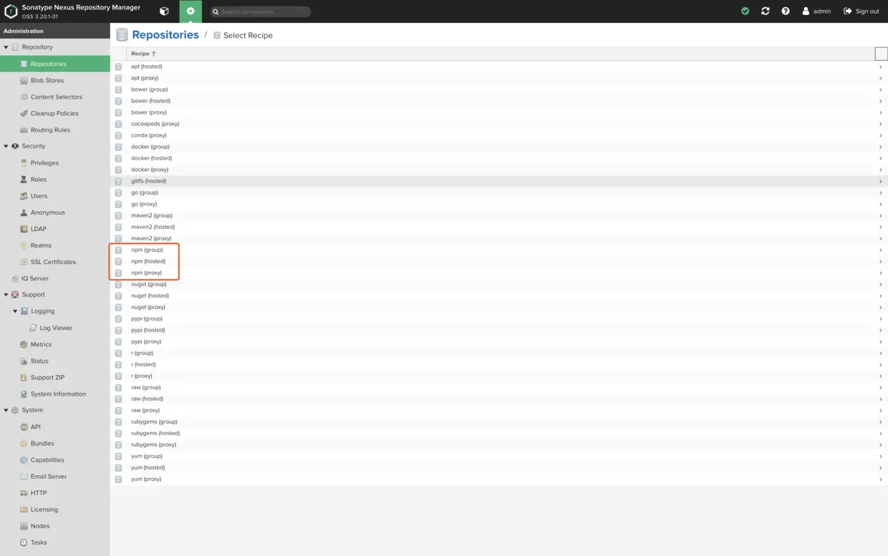Open API under System
Screen dimensions: 888x556
coord(55,426)
